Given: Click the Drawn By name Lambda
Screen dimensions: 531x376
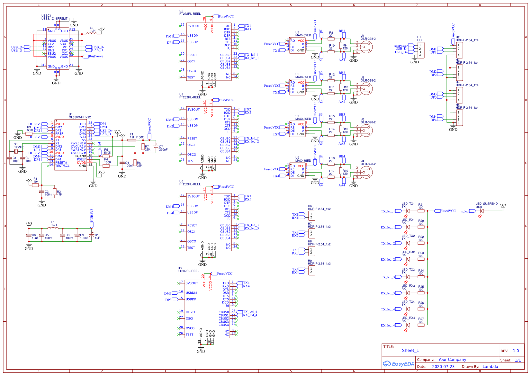Looking at the screenshot, I should coord(491,366).
